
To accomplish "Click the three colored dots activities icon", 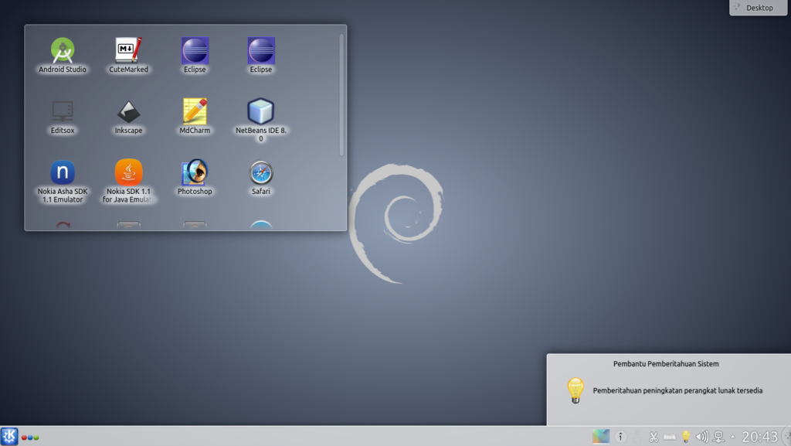I will point(30,437).
